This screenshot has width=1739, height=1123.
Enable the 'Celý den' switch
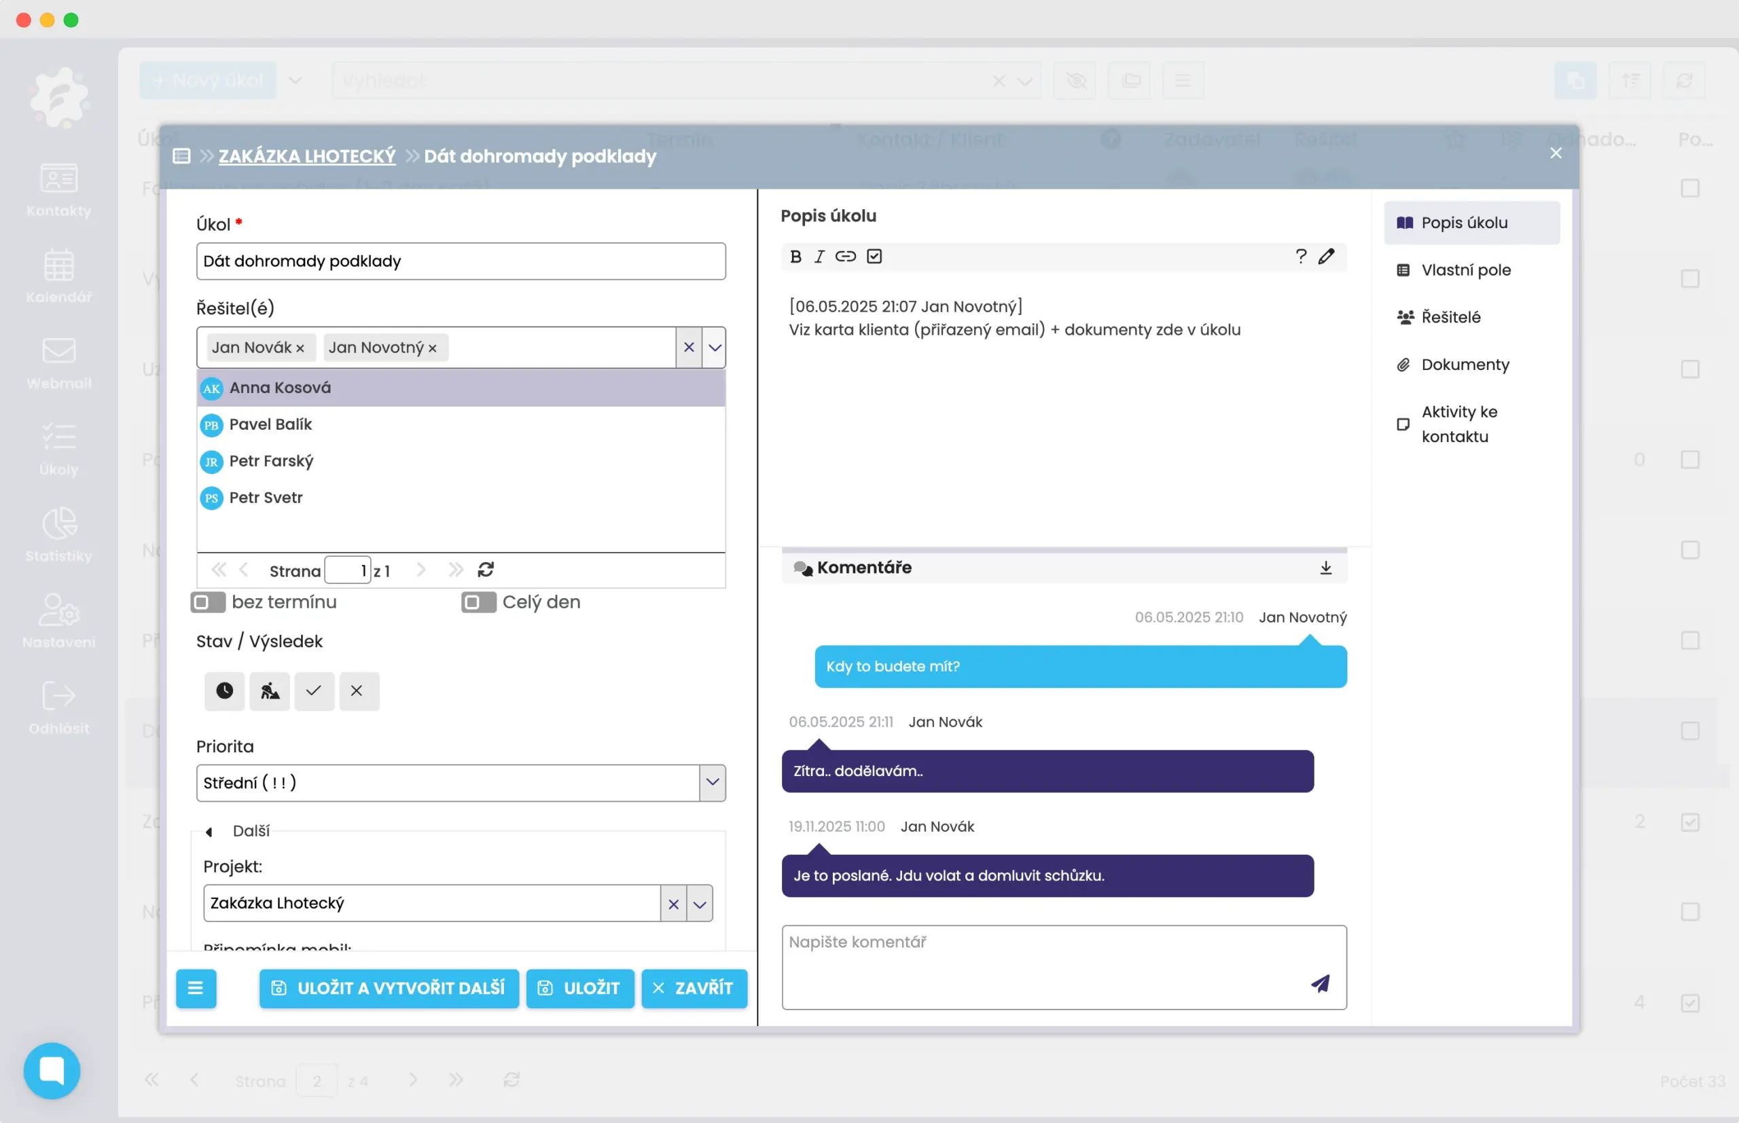(x=478, y=602)
